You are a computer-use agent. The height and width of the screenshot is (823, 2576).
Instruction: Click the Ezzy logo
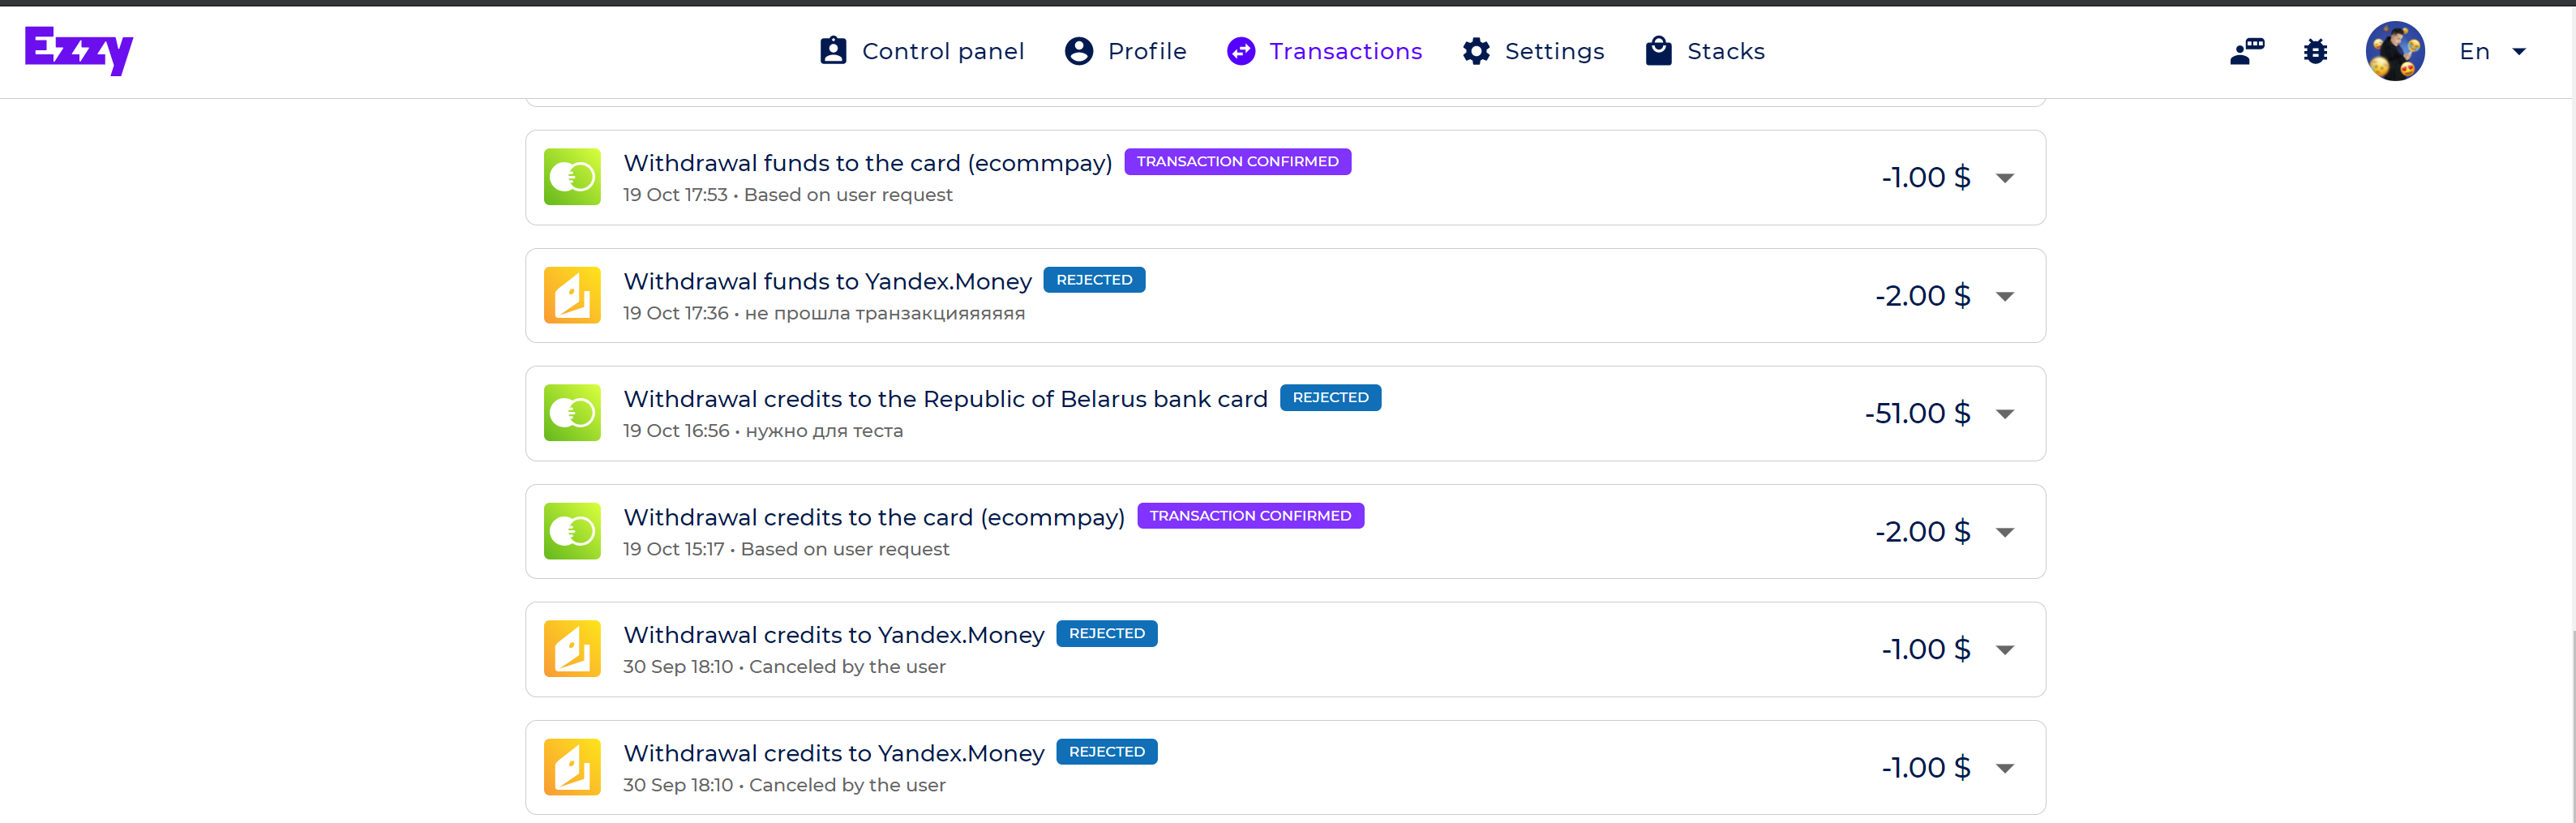coord(79,50)
